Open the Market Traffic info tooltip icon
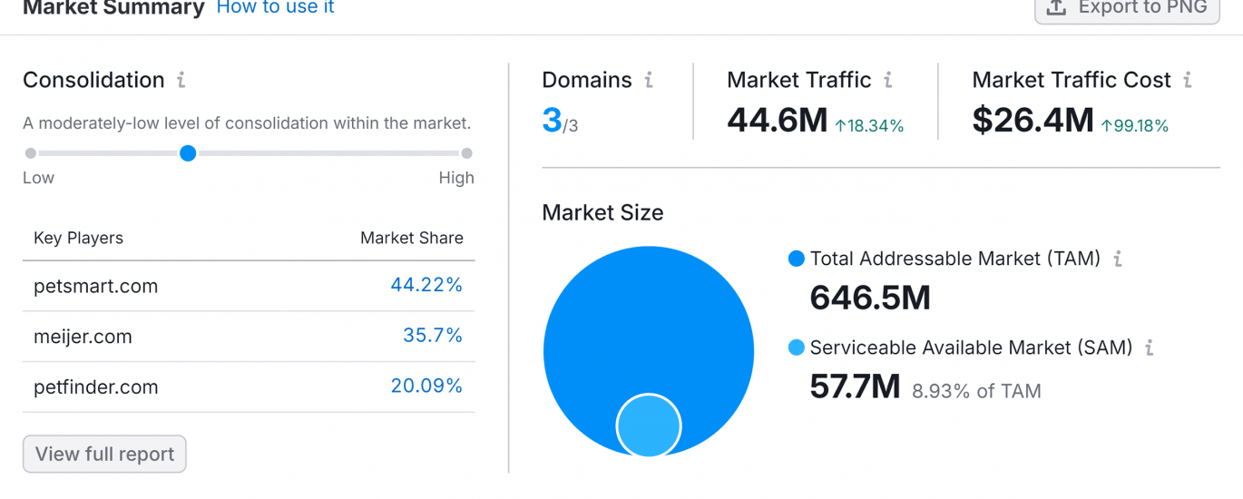1243x499 pixels. pos(888,81)
